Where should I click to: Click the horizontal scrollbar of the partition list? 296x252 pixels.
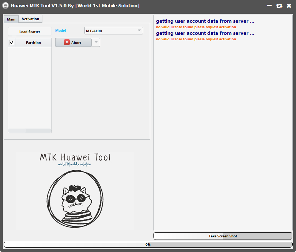point(30,130)
